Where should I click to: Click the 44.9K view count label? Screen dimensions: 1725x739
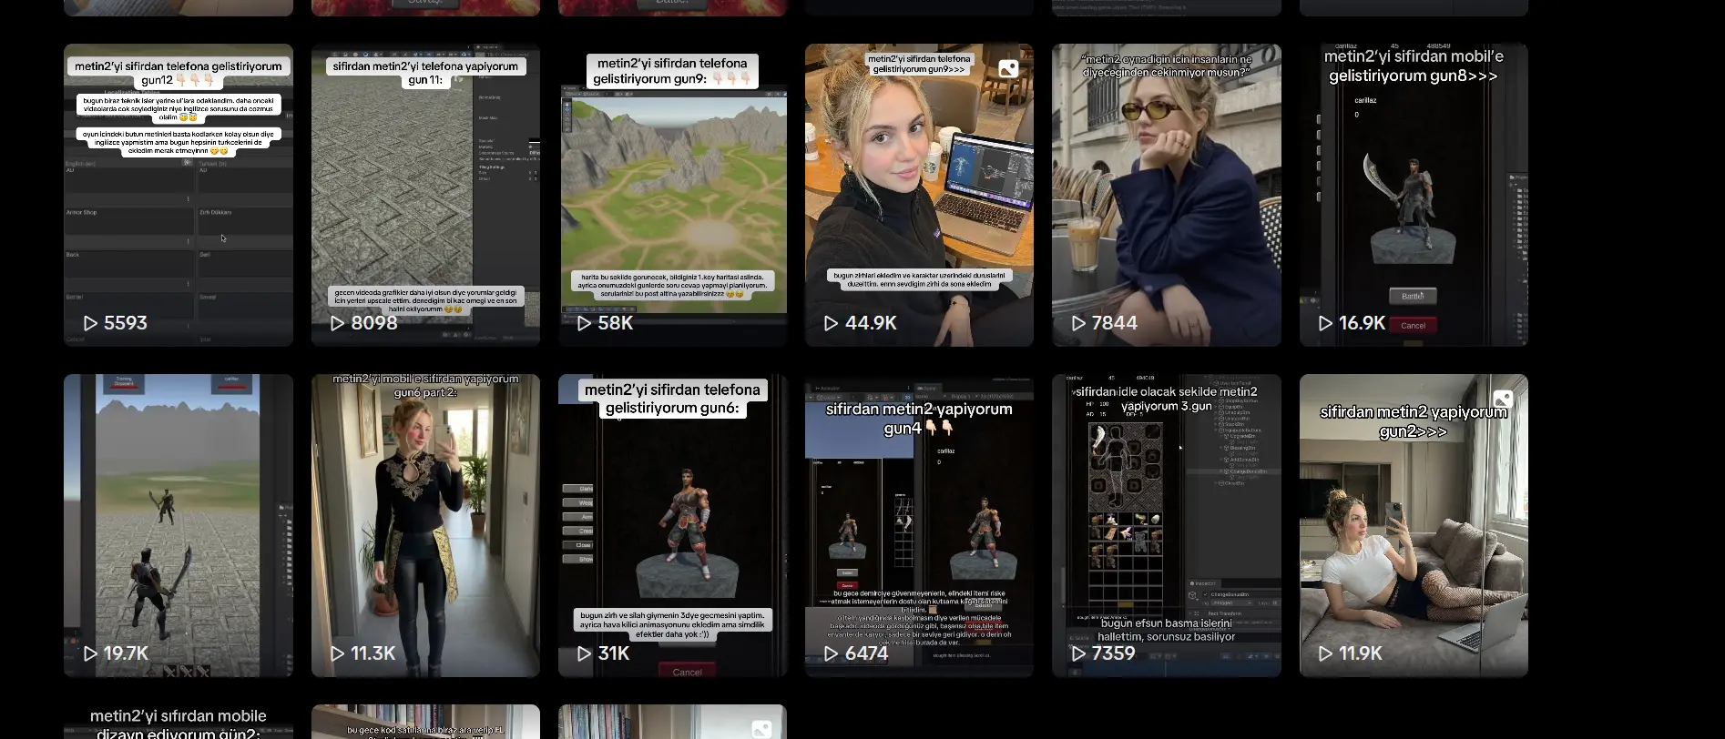click(871, 323)
